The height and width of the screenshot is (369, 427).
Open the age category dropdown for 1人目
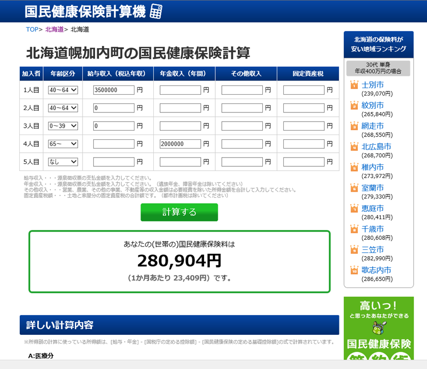point(63,90)
